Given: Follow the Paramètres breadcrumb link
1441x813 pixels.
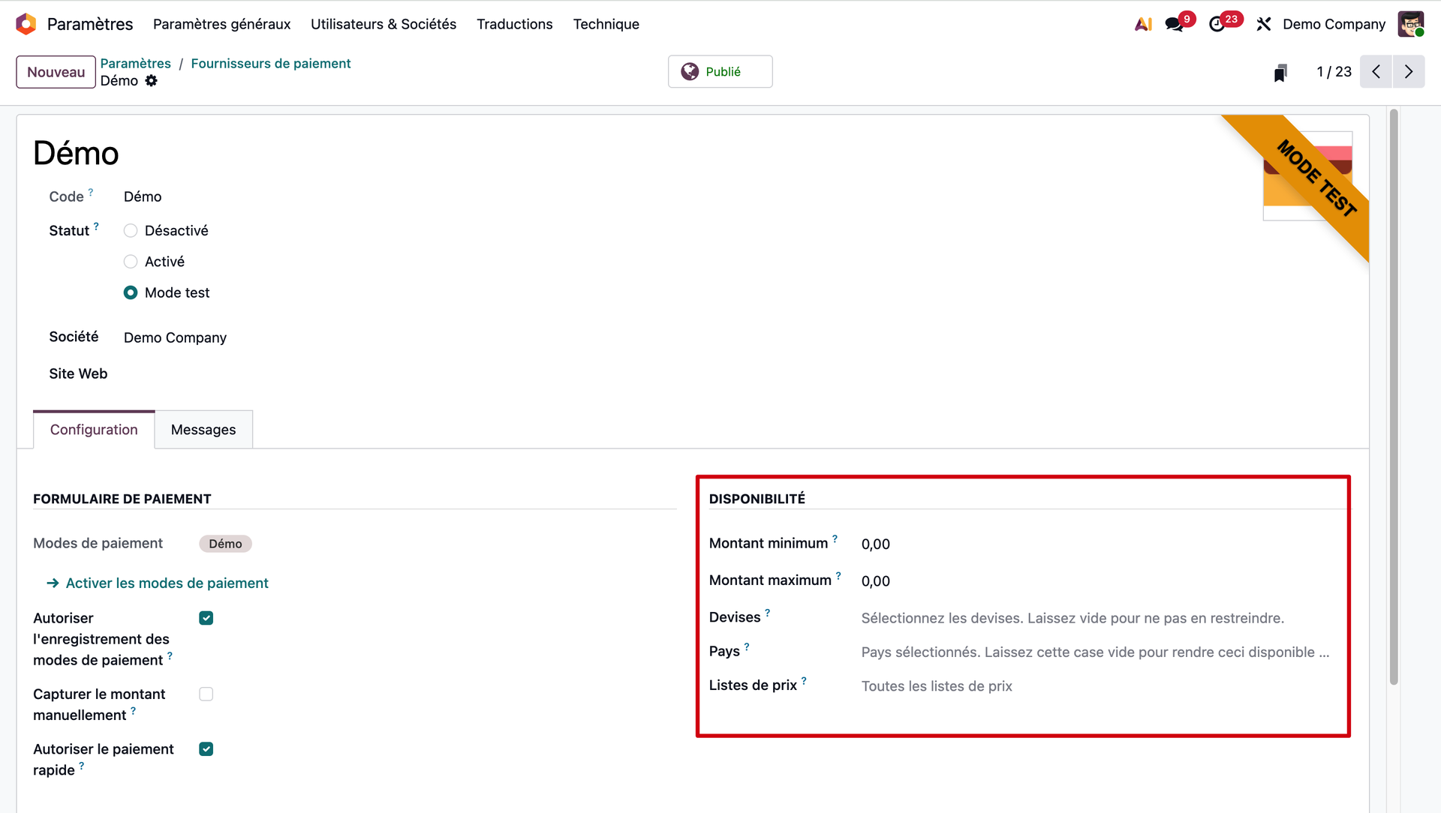Looking at the screenshot, I should pos(136,63).
